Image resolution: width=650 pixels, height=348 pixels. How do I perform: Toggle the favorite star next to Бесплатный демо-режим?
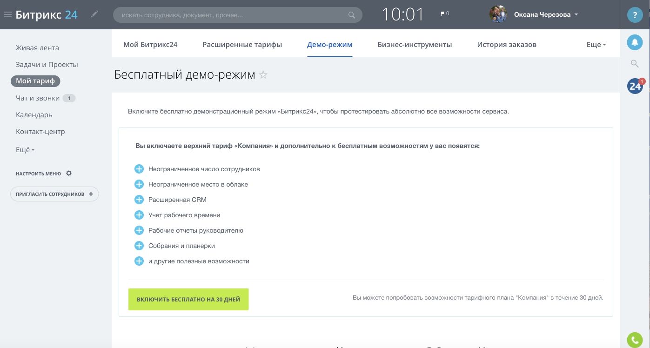coord(263,74)
